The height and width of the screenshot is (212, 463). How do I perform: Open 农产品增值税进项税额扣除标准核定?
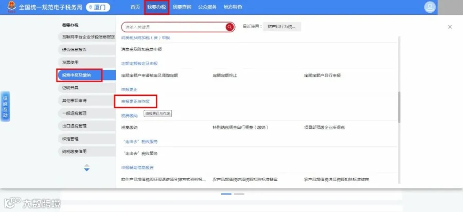click(336, 179)
